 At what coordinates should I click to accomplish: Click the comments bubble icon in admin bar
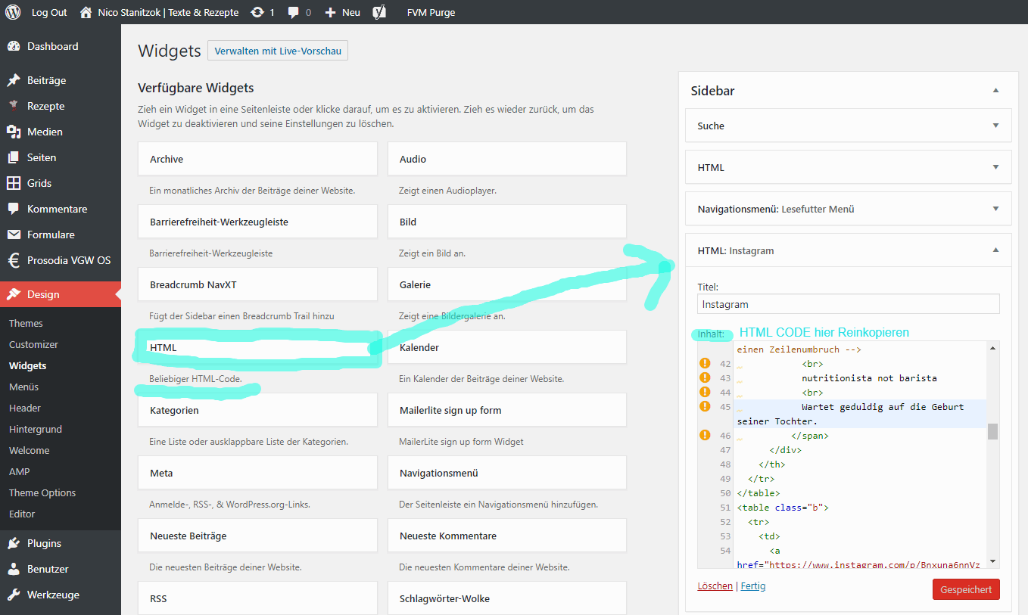294,12
